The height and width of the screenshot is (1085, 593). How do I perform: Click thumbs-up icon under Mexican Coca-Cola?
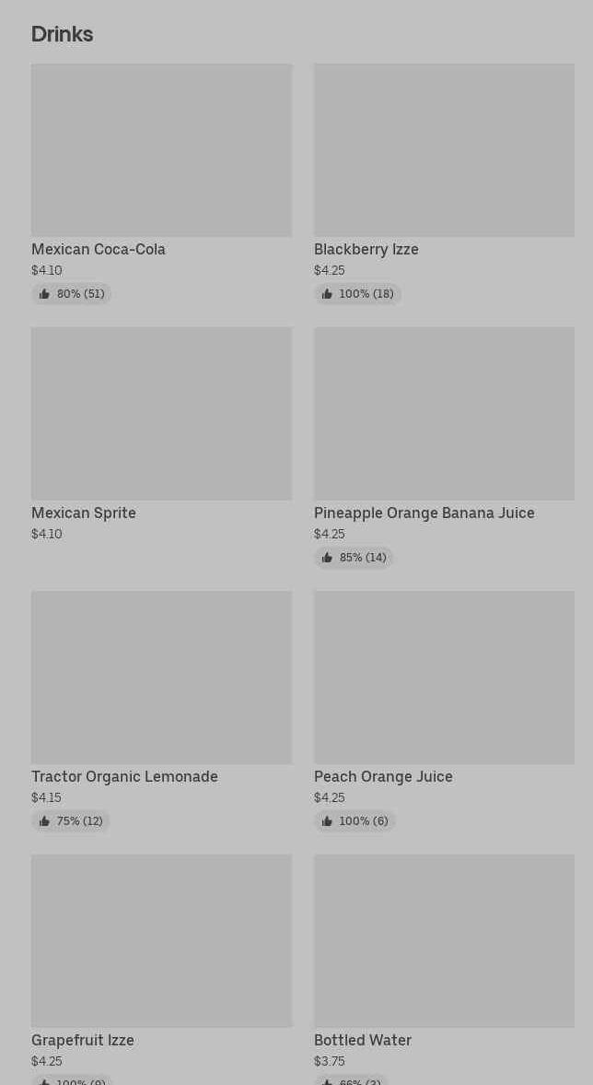coord(44,294)
